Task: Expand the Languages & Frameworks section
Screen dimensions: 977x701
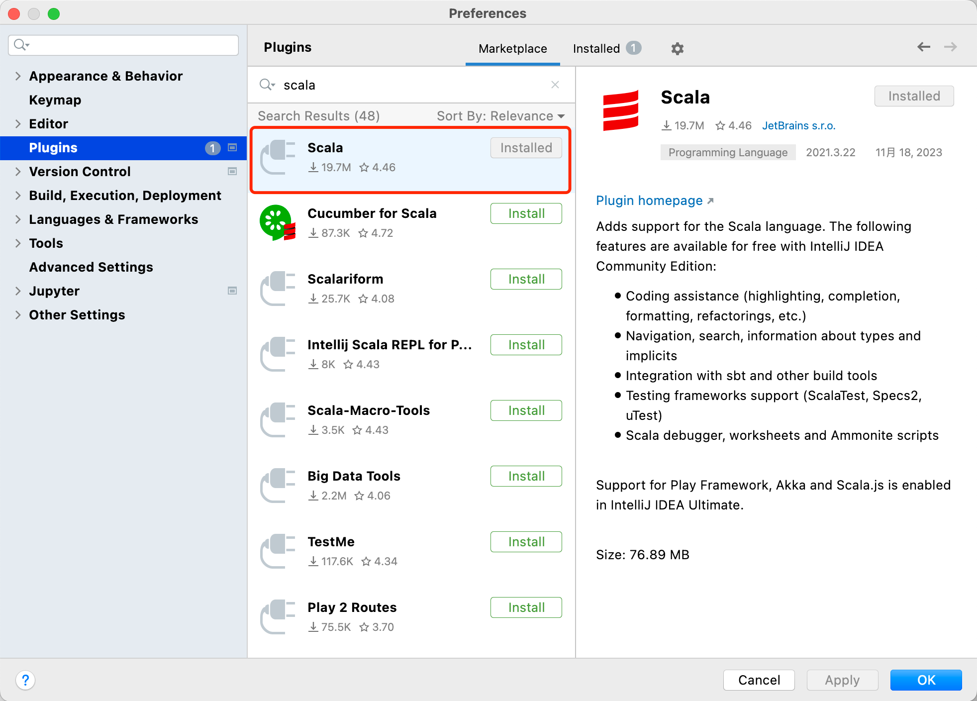Action: click(x=18, y=219)
